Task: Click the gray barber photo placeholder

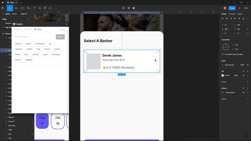Action: (x=93, y=61)
